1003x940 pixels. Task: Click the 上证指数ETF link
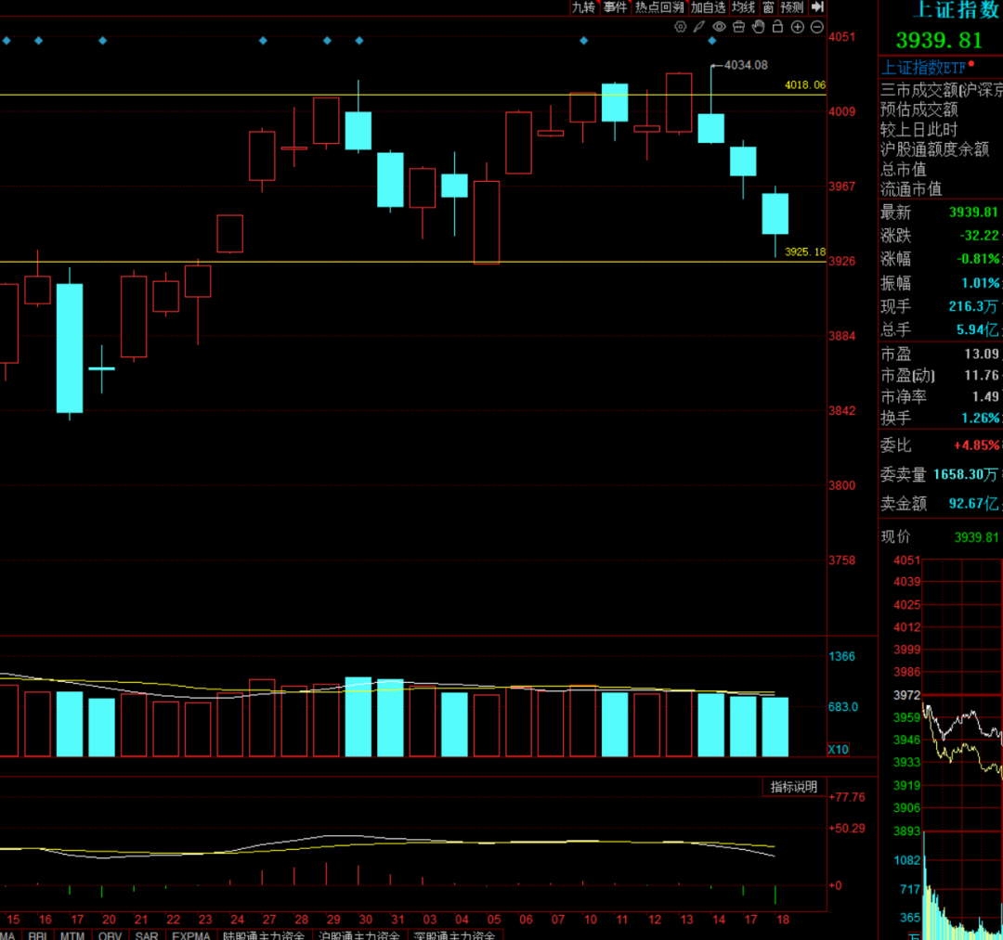point(923,67)
